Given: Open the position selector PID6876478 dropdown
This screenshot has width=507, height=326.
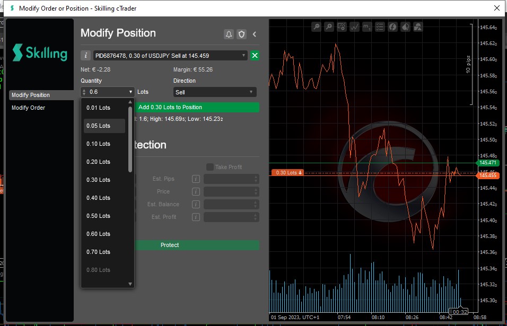Looking at the screenshot, I should [170, 56].
